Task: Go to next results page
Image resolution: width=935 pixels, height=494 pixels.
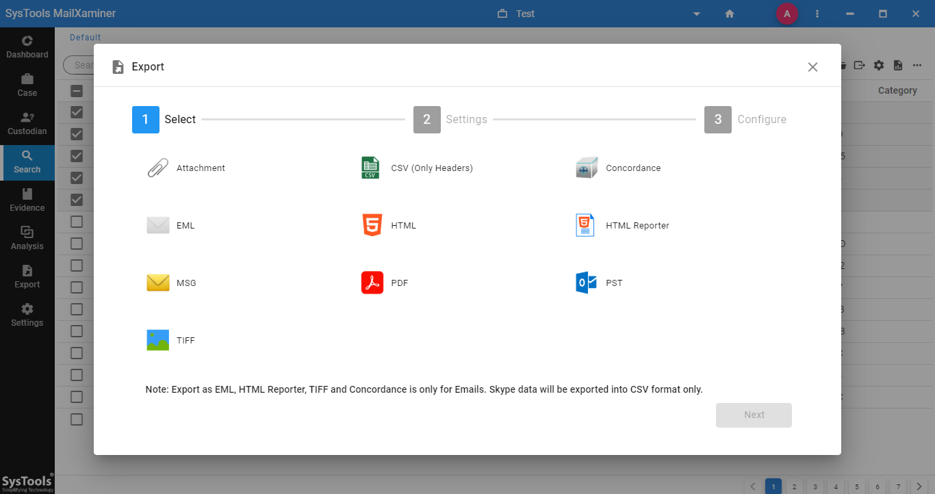Action: tap(919, 486)
